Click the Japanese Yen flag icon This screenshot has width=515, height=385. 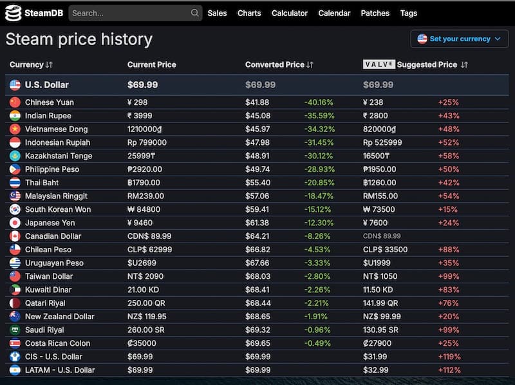15,223
